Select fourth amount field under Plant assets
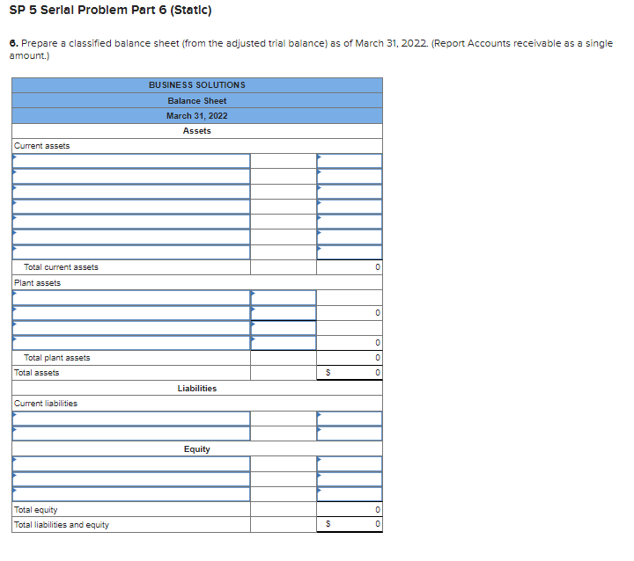 click(x=284, y=343)
